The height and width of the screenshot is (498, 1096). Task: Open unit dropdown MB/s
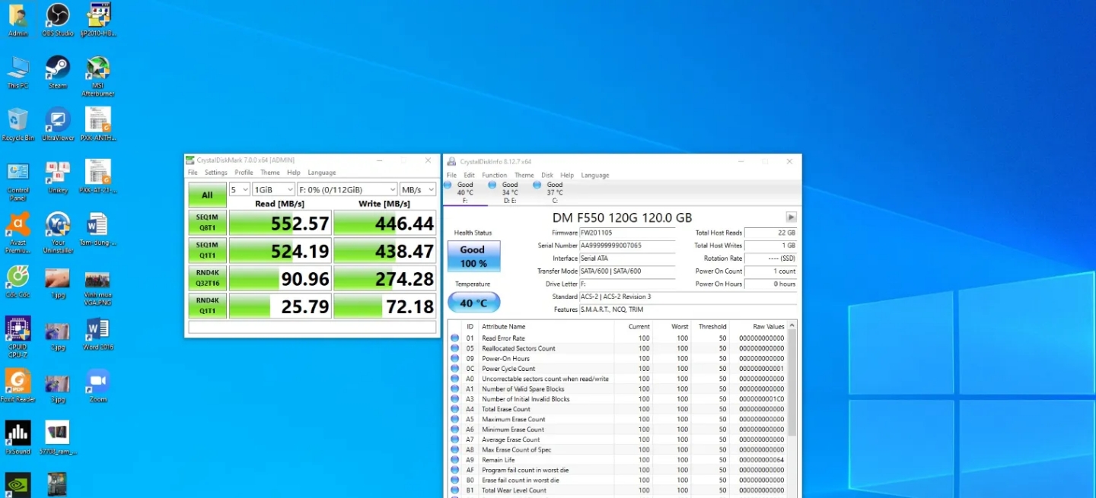point(418,189)
